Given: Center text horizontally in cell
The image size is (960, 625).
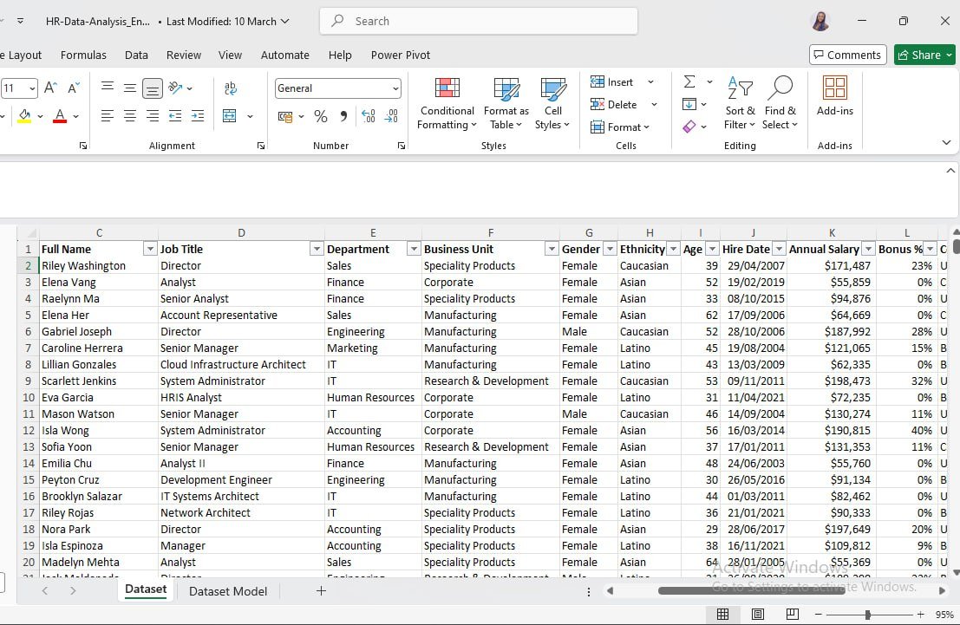Looking at the screenshot, I should coord(130,115).
